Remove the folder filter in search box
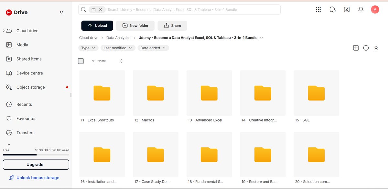This screenshot has width=388, height=189. pyautogui.click(x=101, y=10)
